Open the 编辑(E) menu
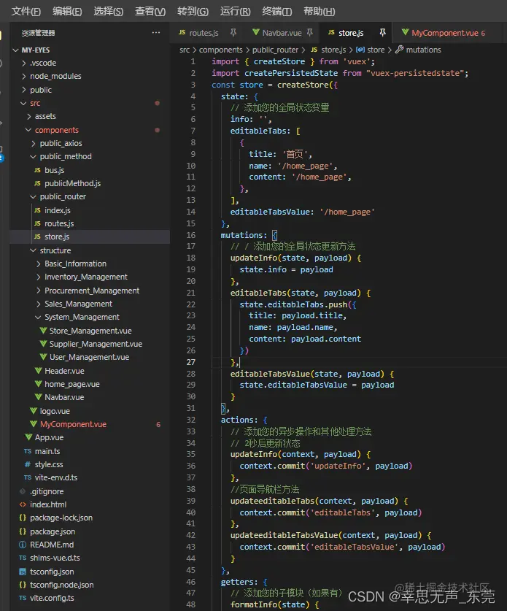This screenshot has width=507, height=611. tap(67, 11)
